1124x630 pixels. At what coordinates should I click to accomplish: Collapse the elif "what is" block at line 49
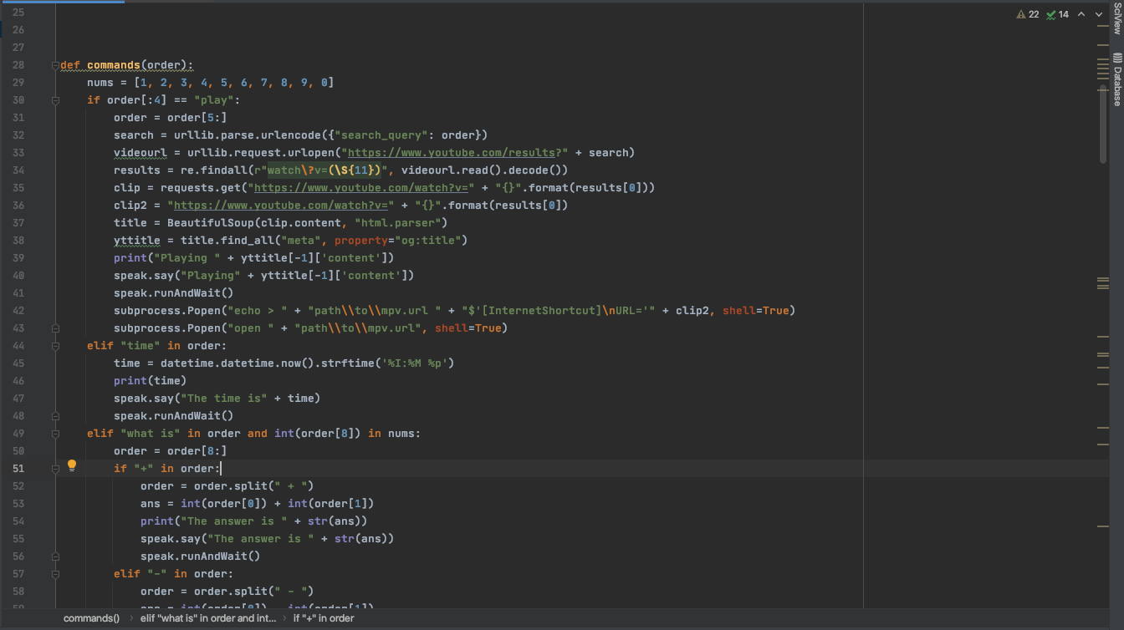[56, 434]
